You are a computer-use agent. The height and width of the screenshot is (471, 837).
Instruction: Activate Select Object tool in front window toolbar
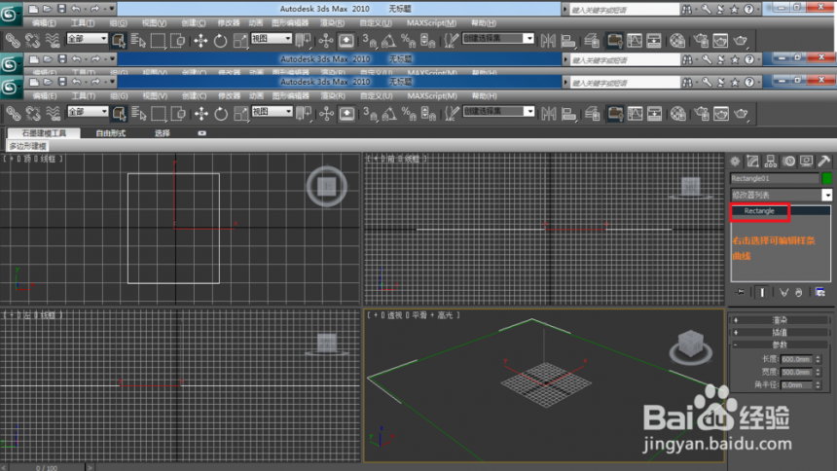[119, 114]
